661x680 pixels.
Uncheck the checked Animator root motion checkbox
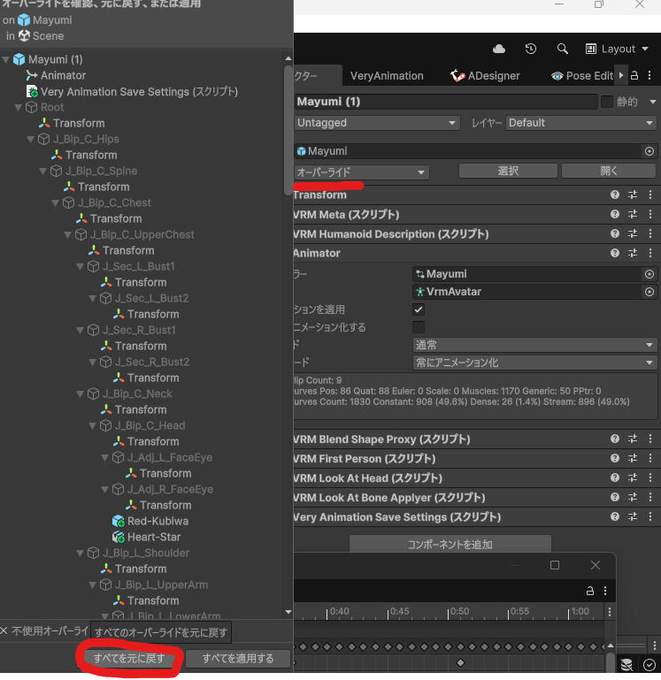[419, 309]
